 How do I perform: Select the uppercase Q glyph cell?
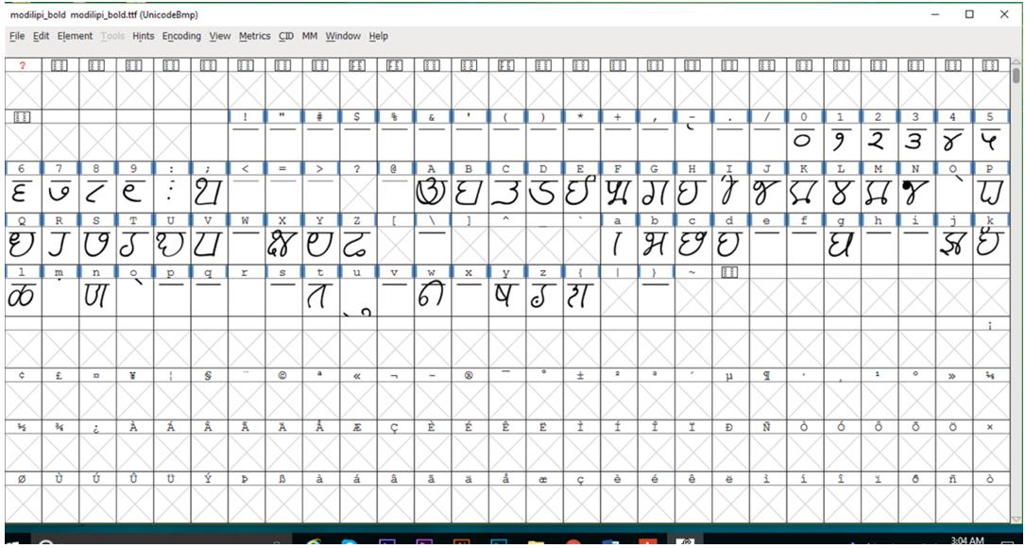(23, 245)
